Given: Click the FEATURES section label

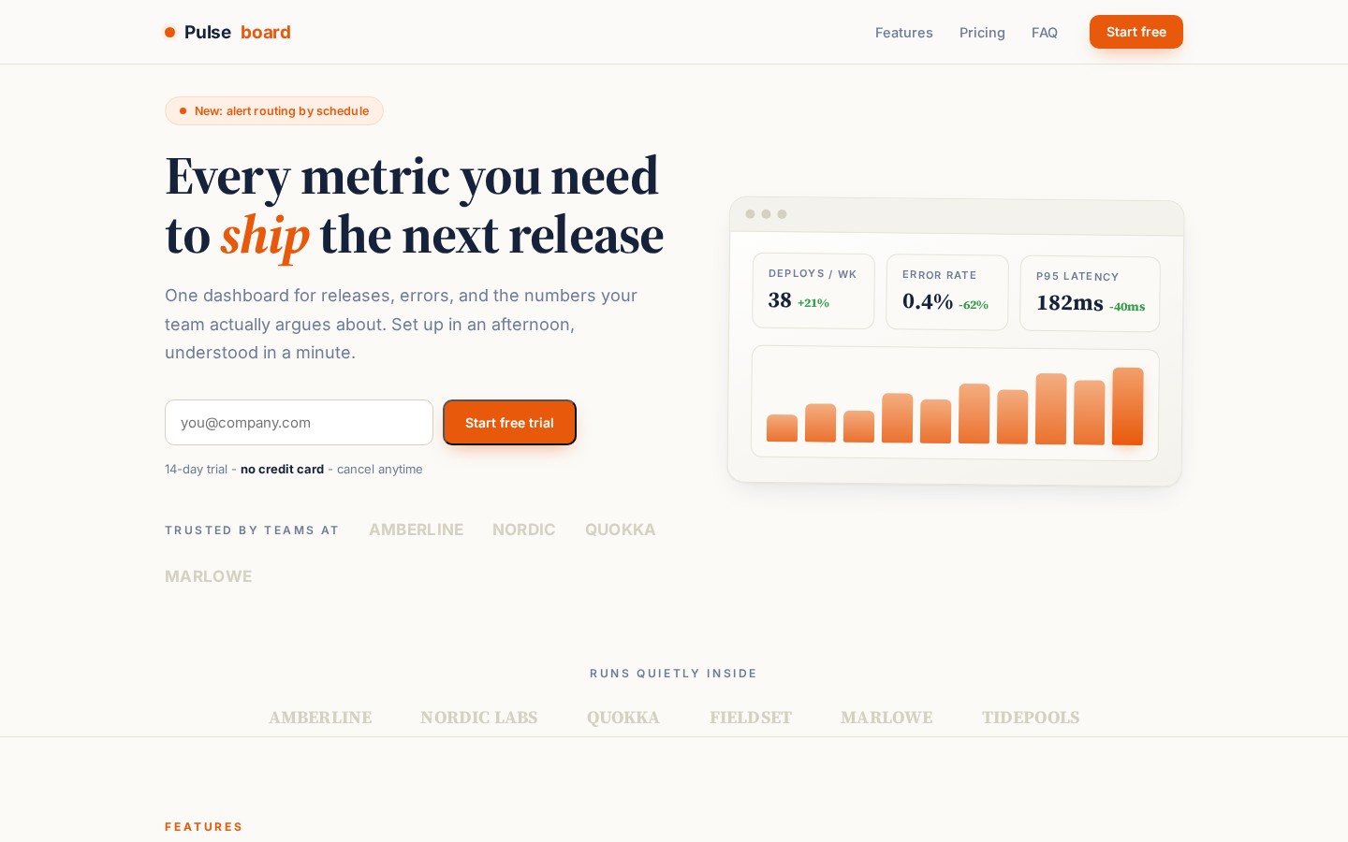Looking at the screenshot, I should 204,827.
